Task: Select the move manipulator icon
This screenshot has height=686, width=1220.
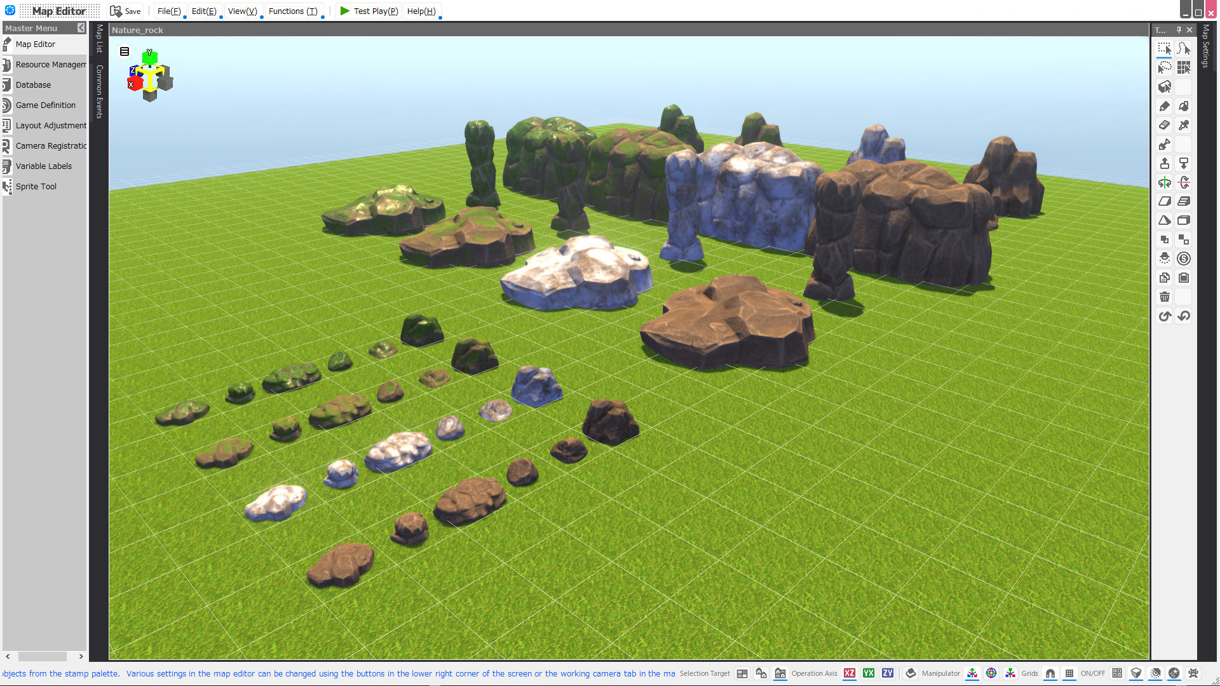Action: (972, 674)
